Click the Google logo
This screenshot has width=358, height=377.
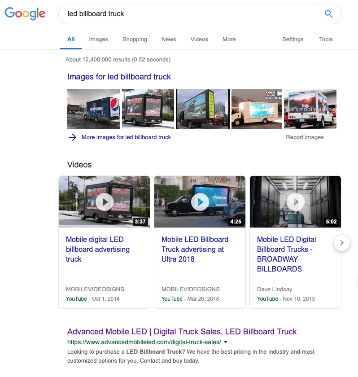tap(25, 13)
